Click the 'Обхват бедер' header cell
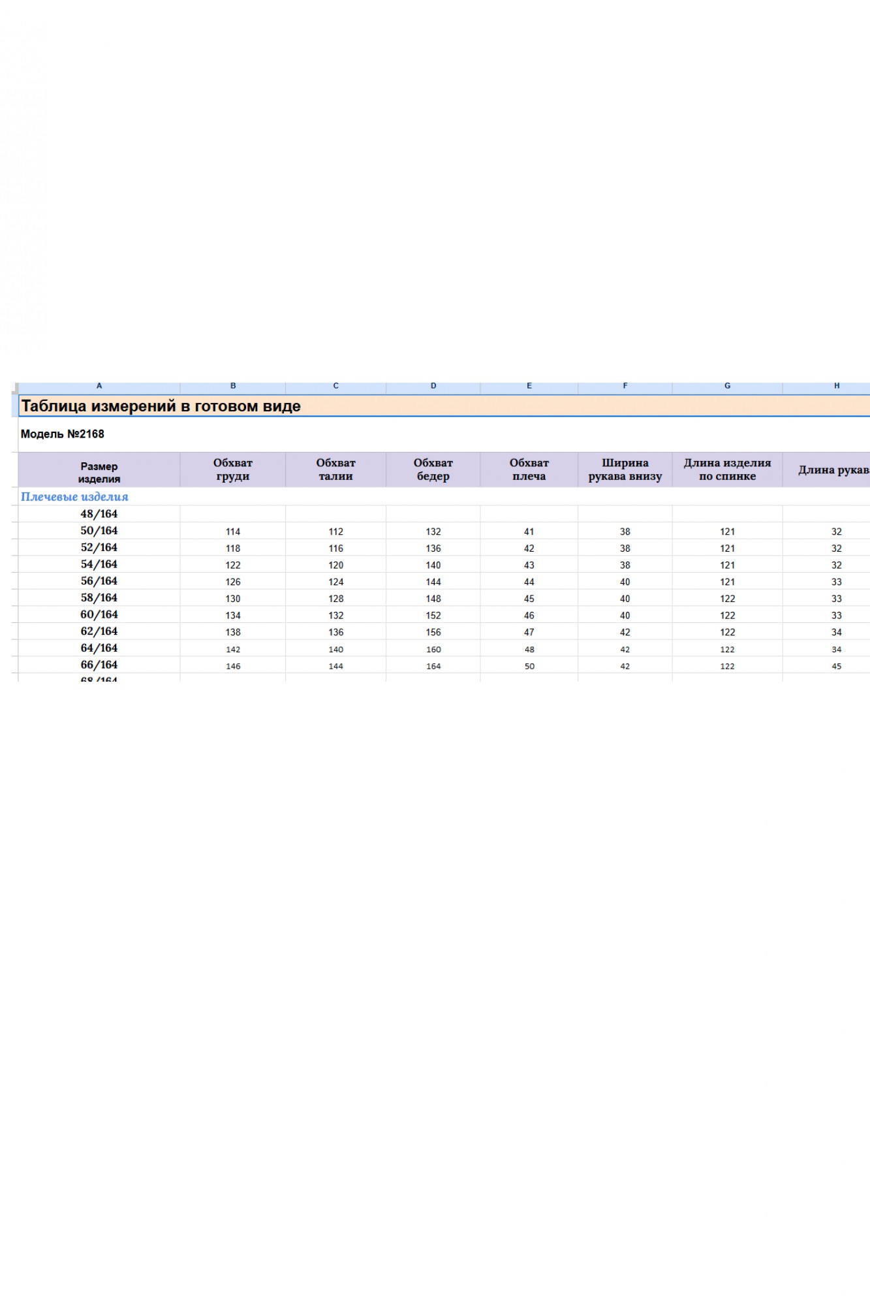870x1306 pixels. tap(433, 470)
